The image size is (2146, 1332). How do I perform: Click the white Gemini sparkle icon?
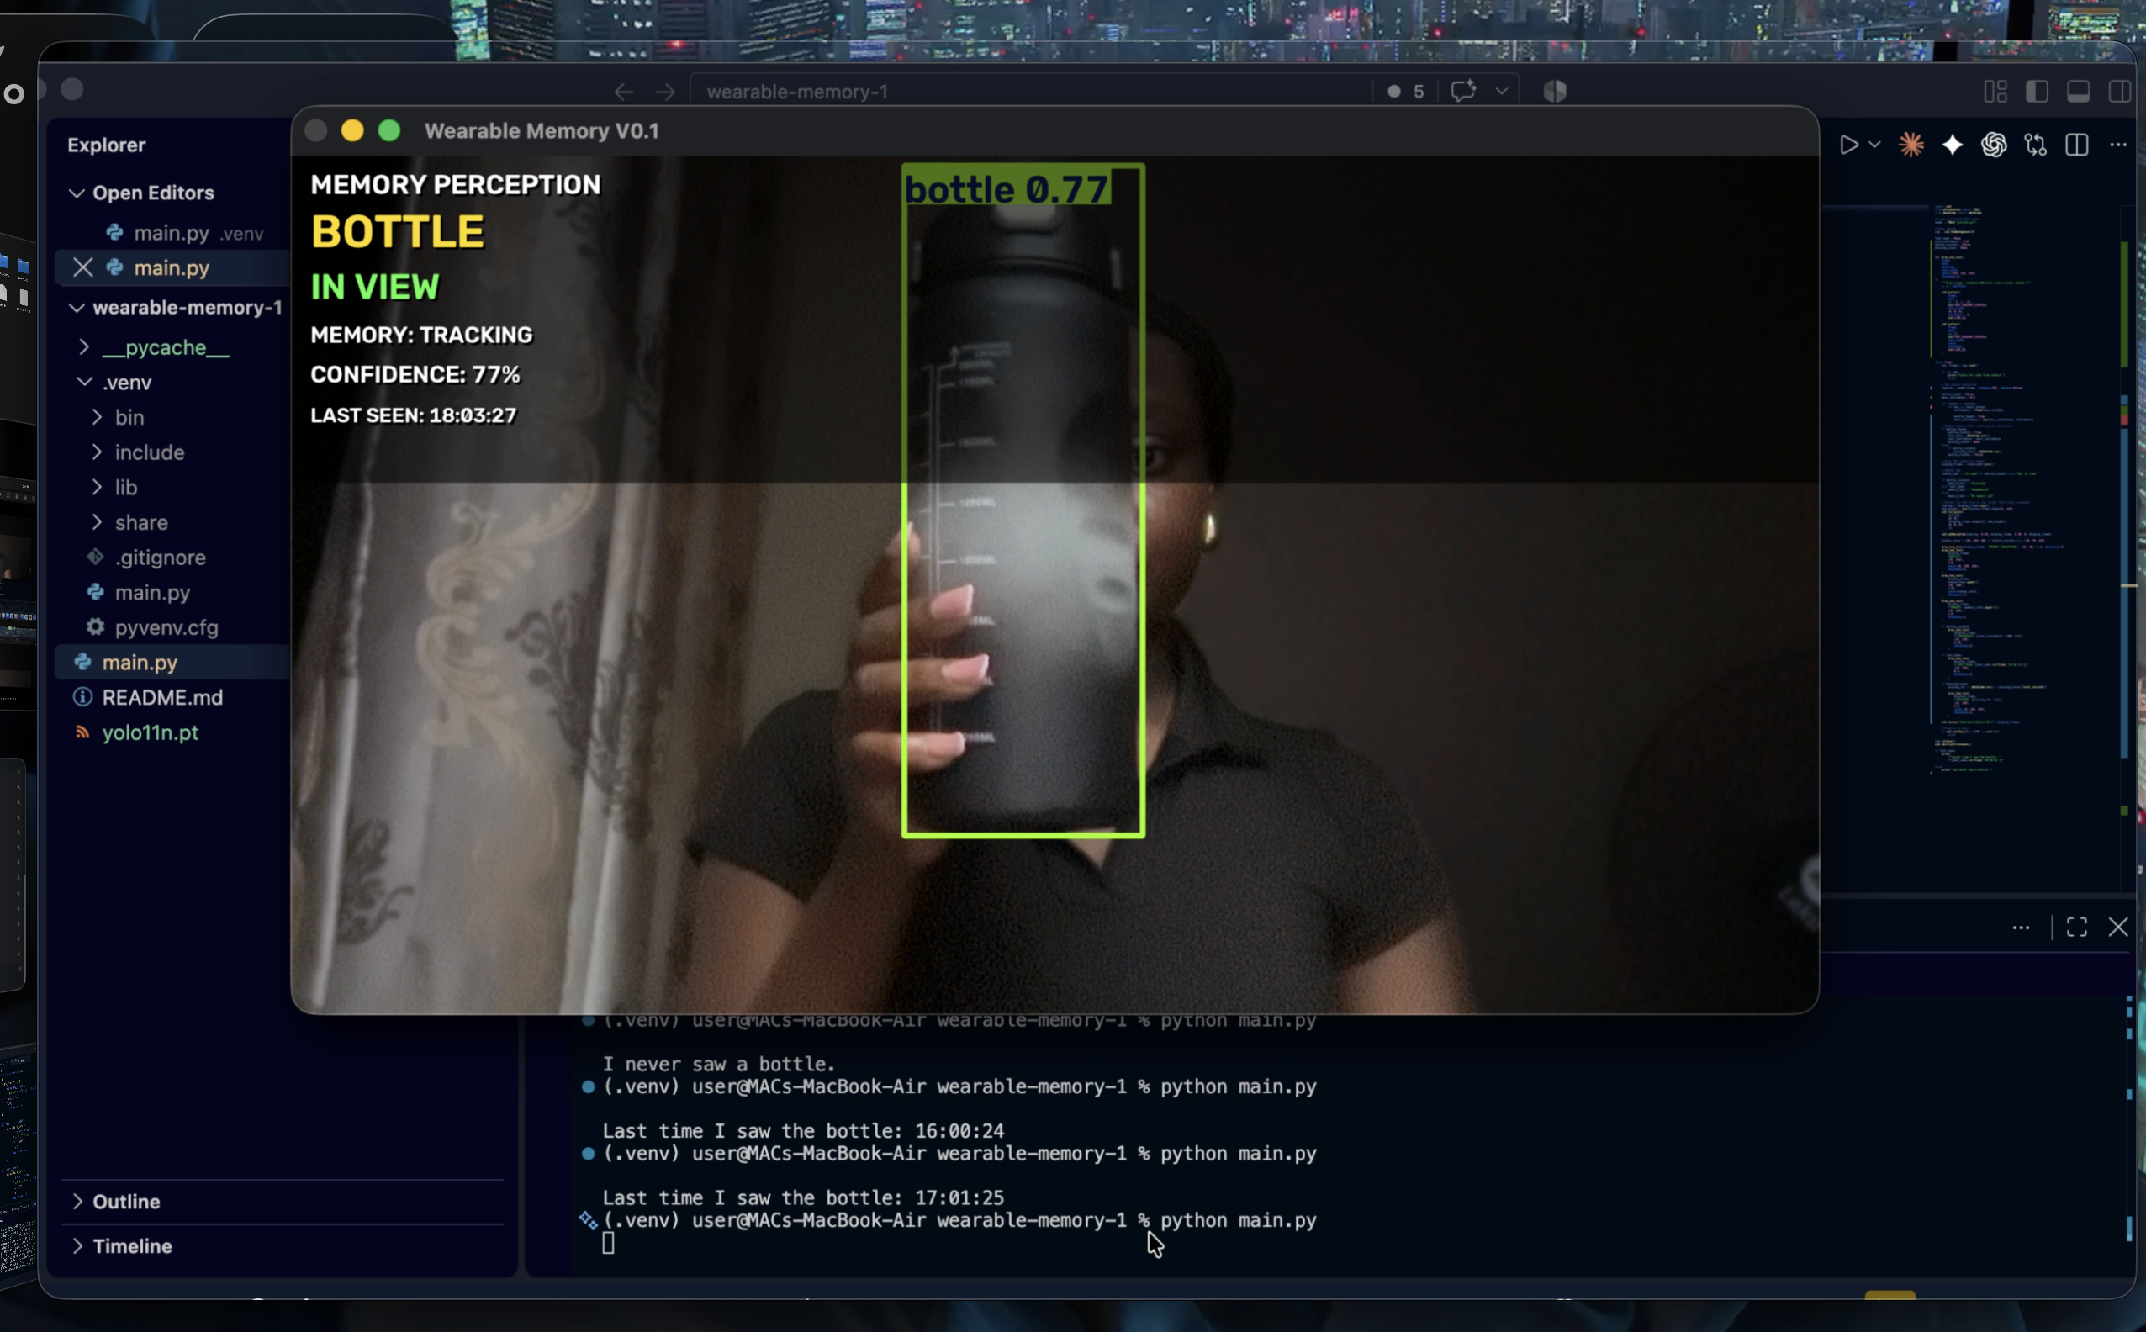1953,145
